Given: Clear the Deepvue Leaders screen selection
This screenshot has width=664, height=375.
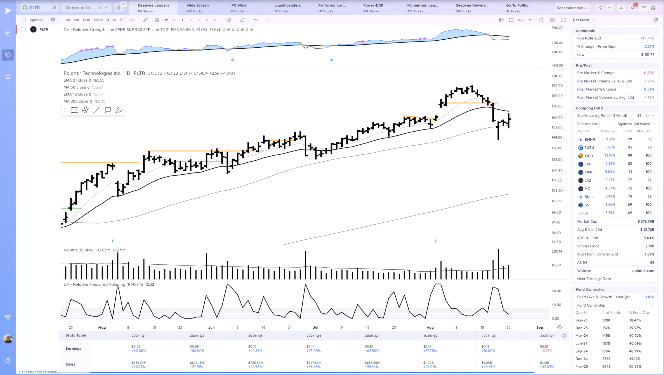Looking at the screenshot, I should 99,8.
